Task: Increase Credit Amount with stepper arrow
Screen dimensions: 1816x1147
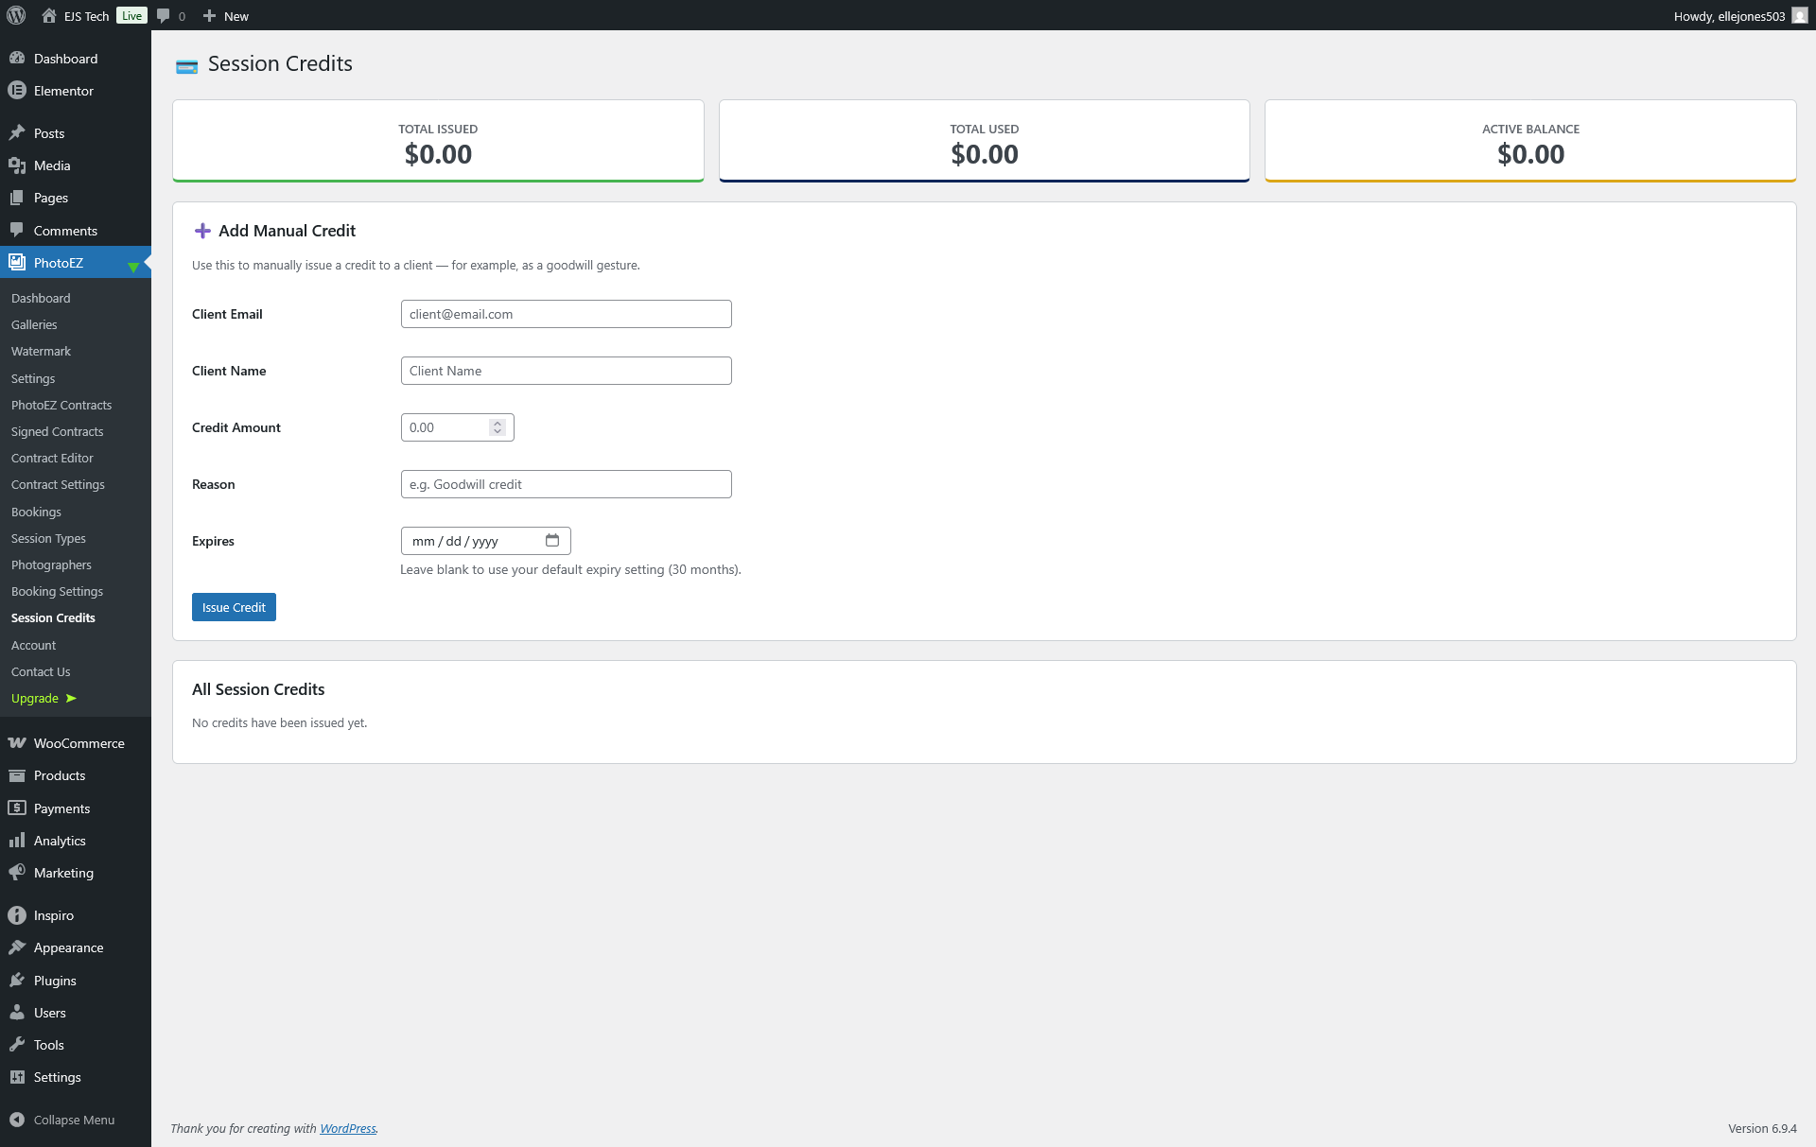Action: click(x=498, y=423)
